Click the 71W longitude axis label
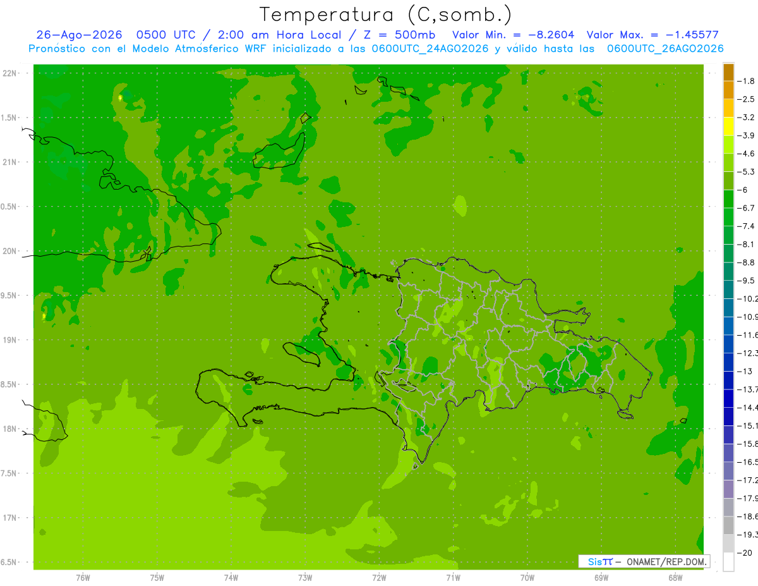This screenshot has width=758, height=586. (453, 578)
